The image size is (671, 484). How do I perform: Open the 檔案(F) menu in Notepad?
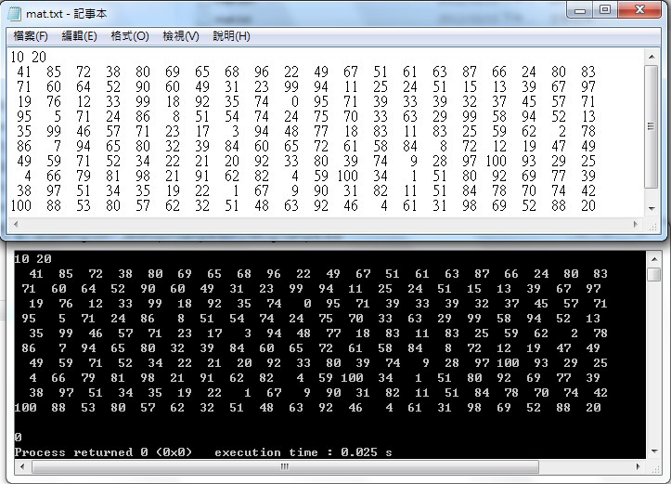(x=31, y=36)
